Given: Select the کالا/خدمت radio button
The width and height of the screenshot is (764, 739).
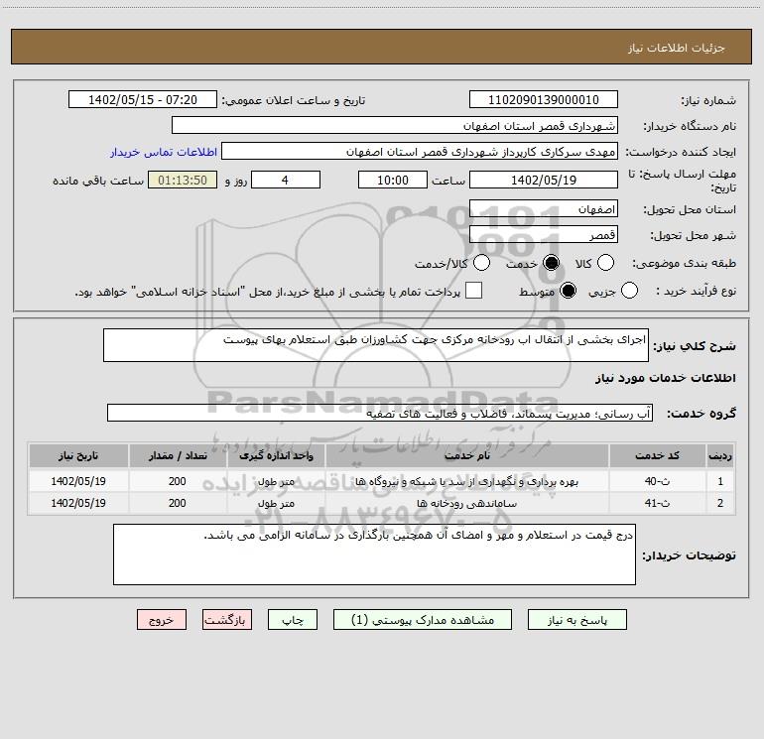Looking at the screenshot, I should pyautogui.click(x=482, y=263).
